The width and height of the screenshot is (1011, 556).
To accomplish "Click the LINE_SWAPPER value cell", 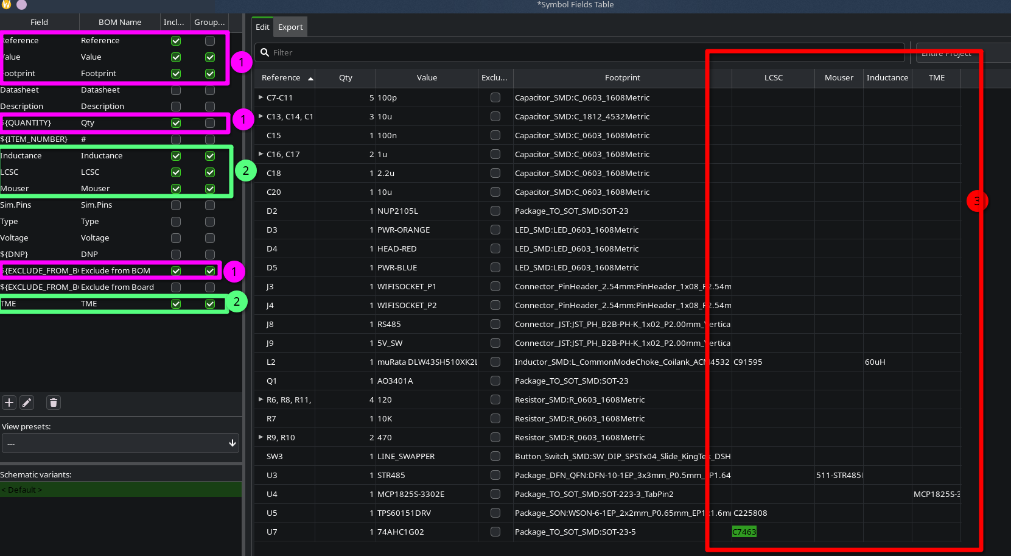I will point(427,456).
